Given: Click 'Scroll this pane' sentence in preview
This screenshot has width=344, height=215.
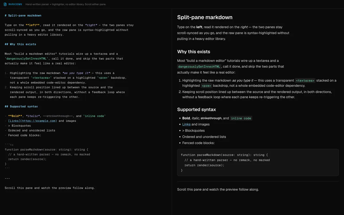Looking at the screenshot, I should click(x=218, y=189).
